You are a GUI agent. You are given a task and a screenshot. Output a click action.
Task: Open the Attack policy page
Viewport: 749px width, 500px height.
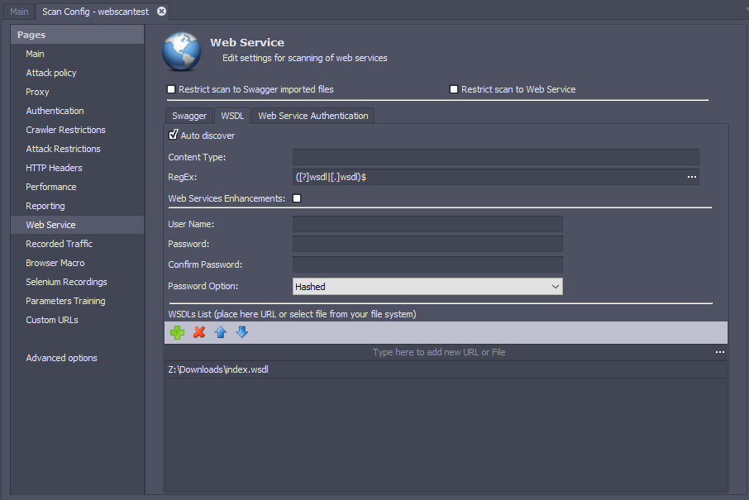tap(78, 73)
